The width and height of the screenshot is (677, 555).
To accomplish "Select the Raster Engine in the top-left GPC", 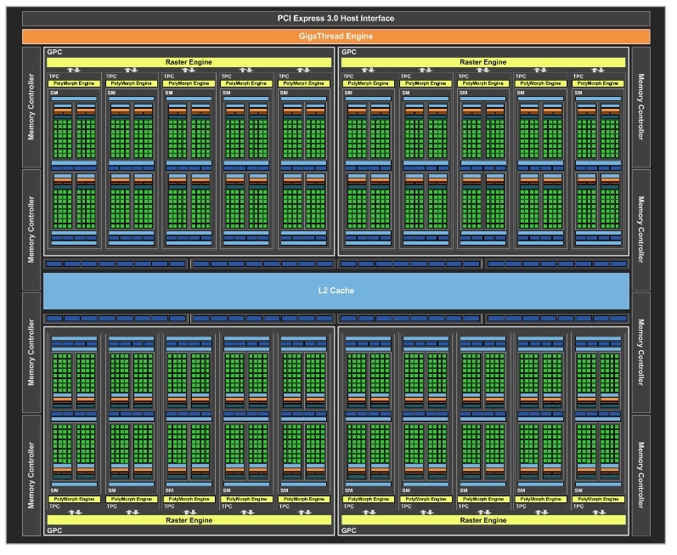I will tap(188, 61).
